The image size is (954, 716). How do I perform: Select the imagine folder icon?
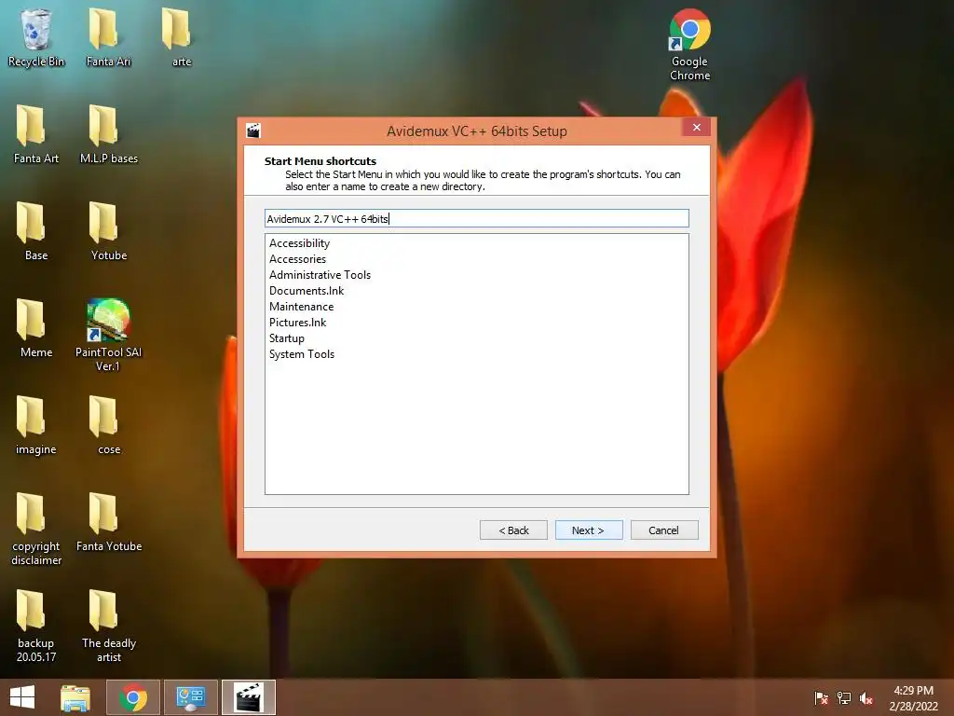coord(36,425)
